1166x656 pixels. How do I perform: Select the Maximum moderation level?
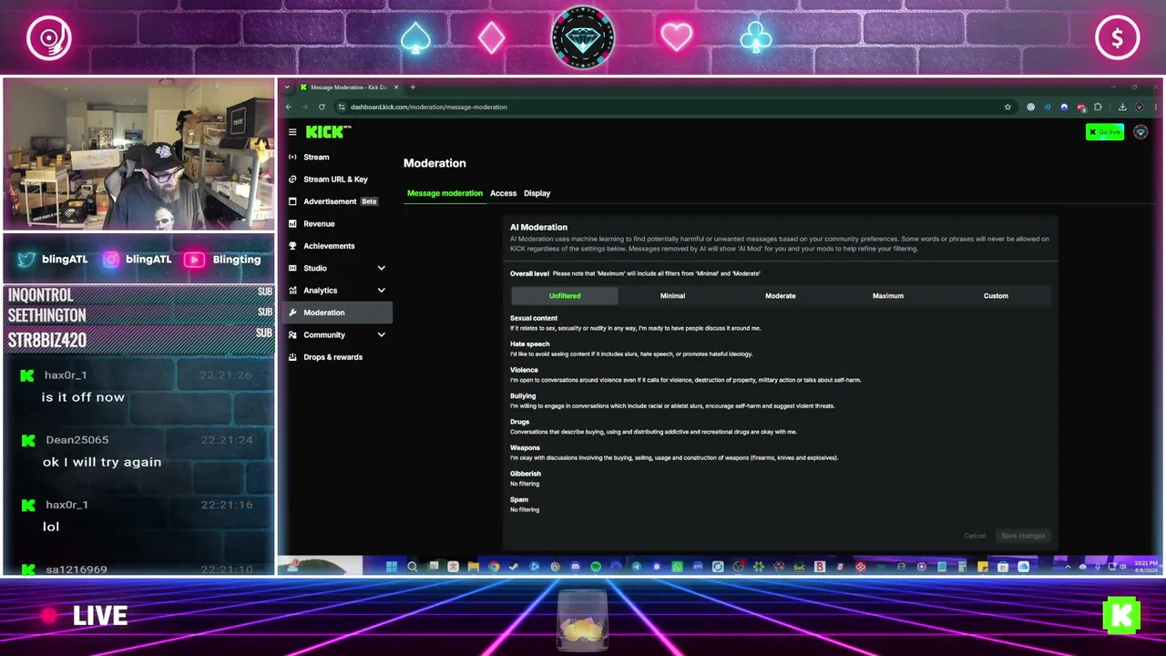(888, 296)
